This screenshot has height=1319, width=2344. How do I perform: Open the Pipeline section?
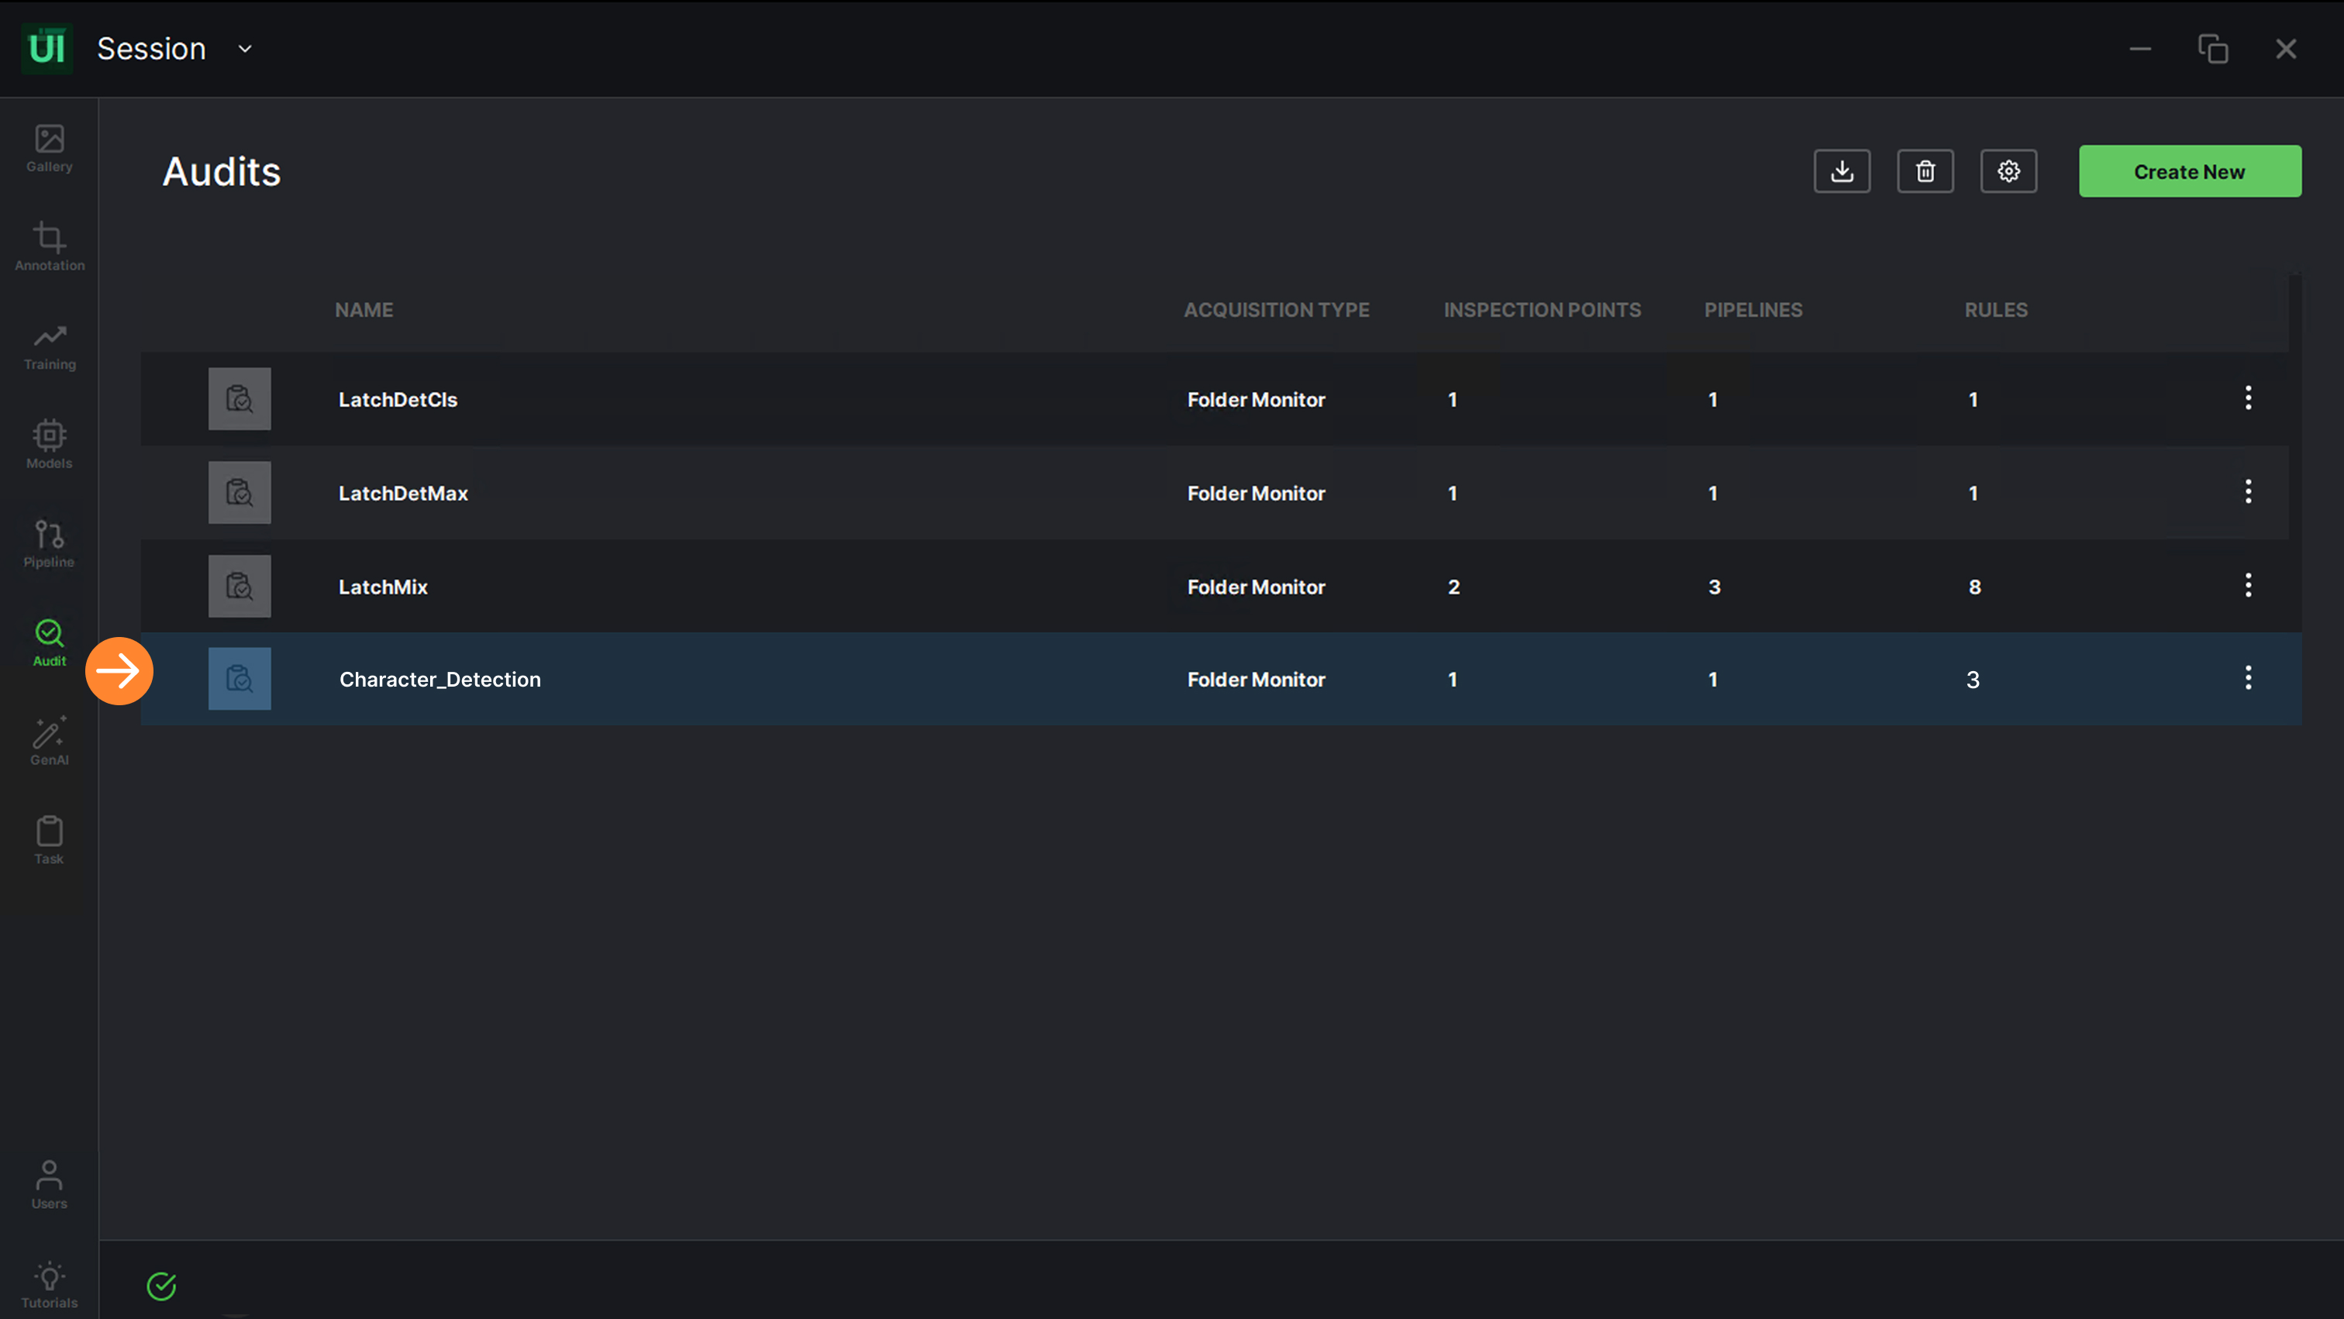point(49,544)
